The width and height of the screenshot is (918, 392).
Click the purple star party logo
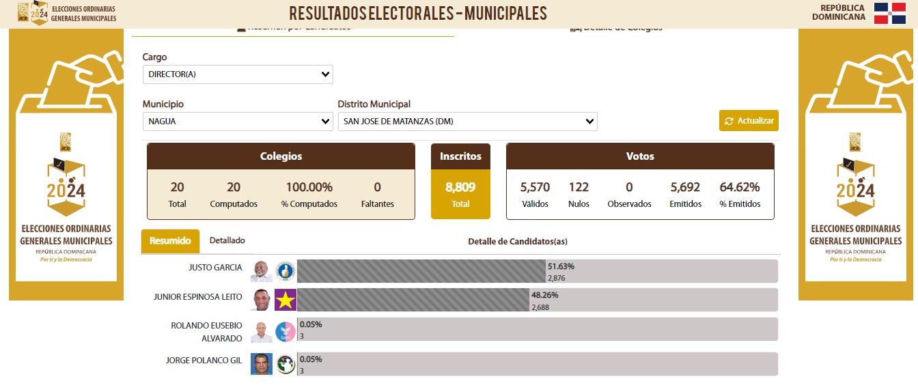(285, 300)
